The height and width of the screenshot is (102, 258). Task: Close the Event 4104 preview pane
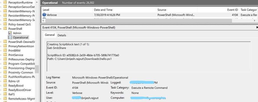tap(257, 28)
